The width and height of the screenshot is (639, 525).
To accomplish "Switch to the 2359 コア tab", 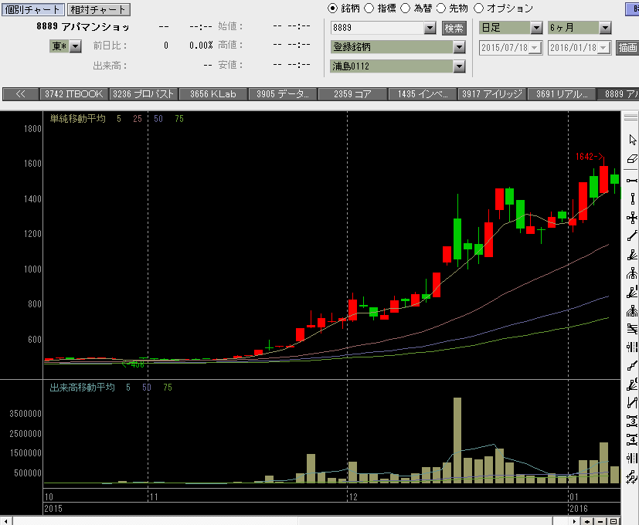I will tap(352, 94).
